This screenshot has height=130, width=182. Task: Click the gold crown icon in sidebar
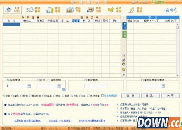click(x=124, y=69)
